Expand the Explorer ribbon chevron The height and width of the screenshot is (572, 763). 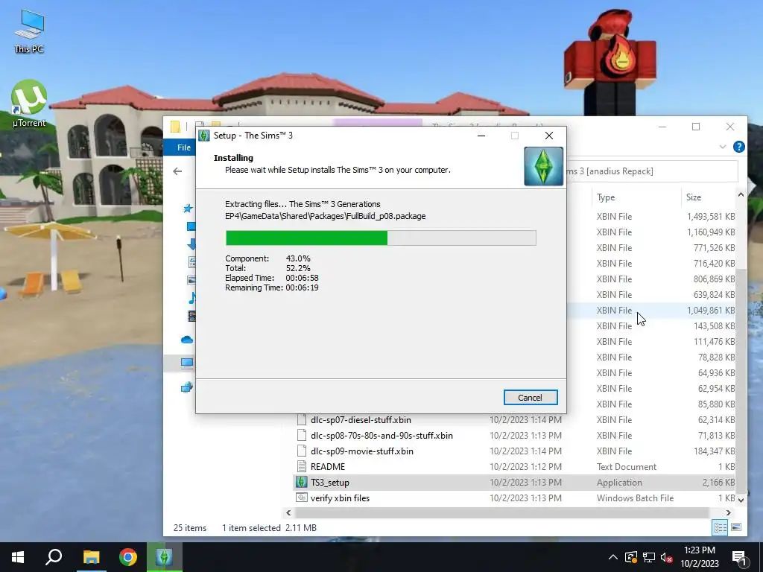pyautogui.click(x=723, y=147)
